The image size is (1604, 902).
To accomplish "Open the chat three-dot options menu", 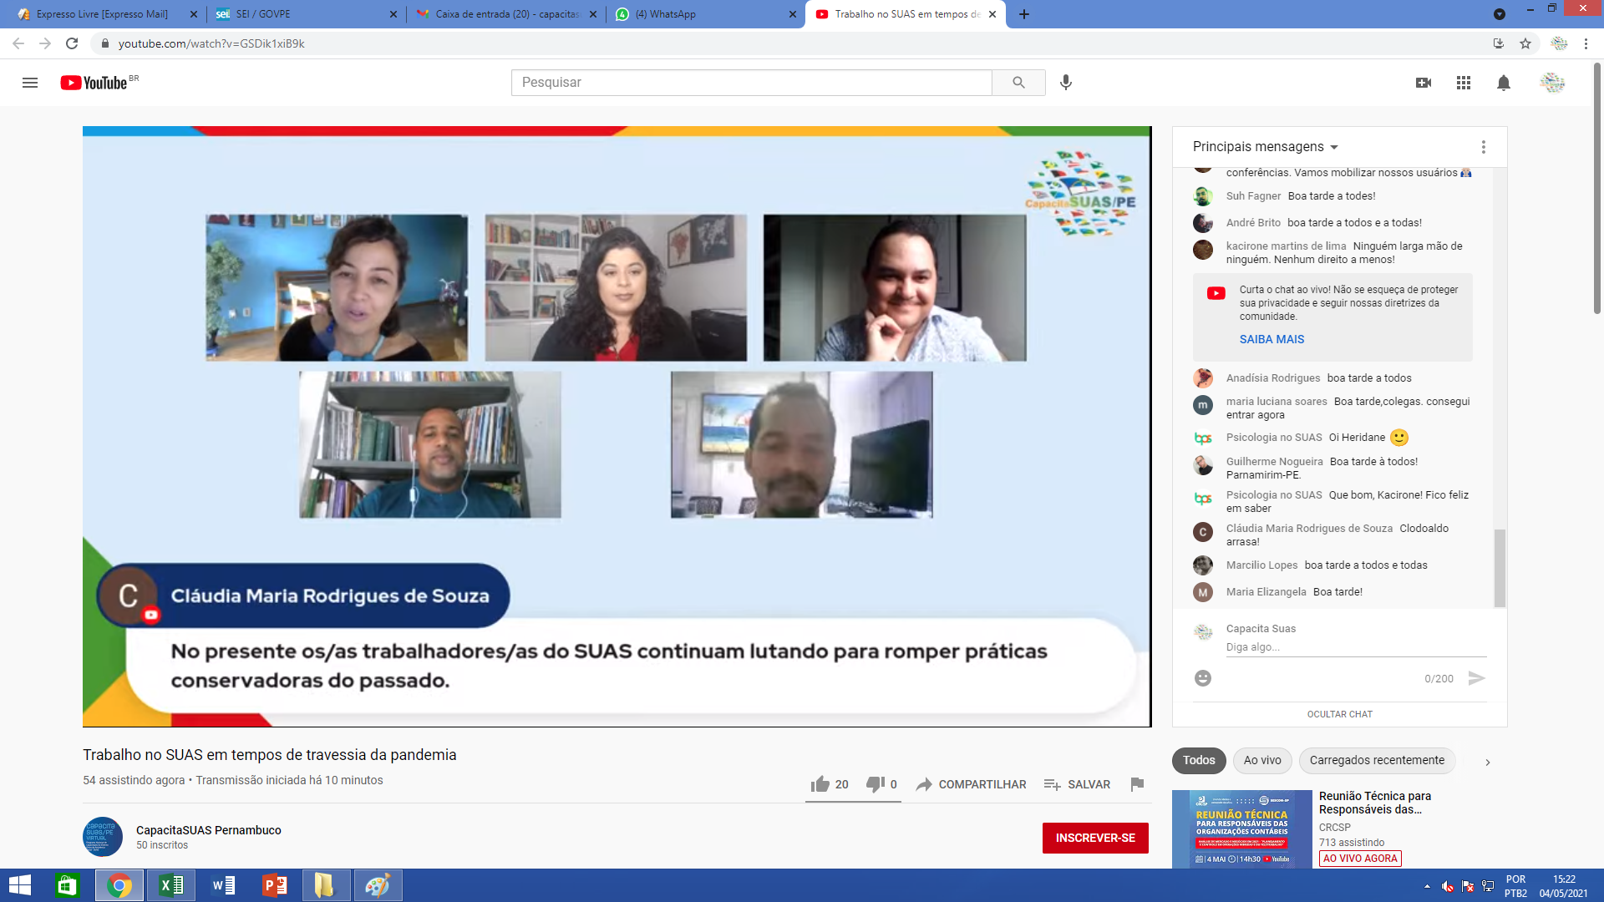I will [x=1484, y=147].
